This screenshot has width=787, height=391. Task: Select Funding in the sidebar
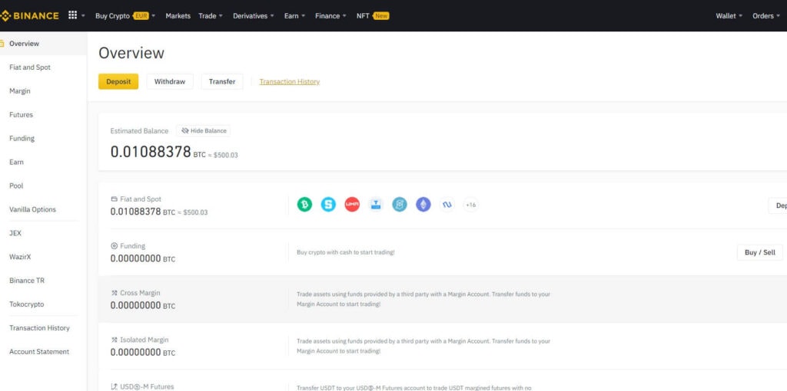coord(22,139)
